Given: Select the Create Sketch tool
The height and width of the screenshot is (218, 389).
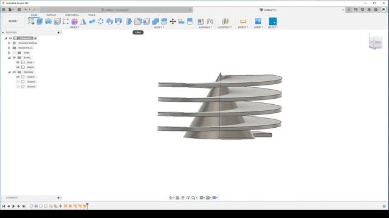Looking at the screenshot, I should pyautogui.click(x=31, y=22).
